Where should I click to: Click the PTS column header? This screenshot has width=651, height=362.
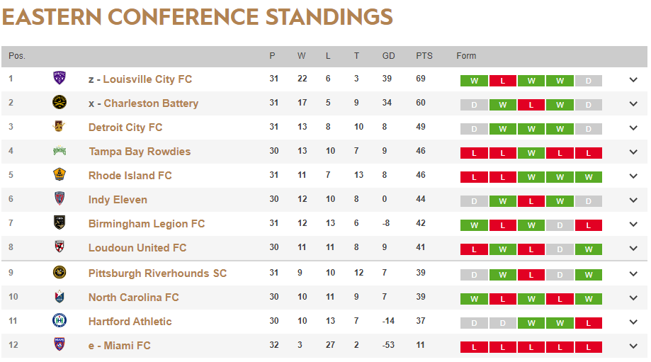point(424,56)
